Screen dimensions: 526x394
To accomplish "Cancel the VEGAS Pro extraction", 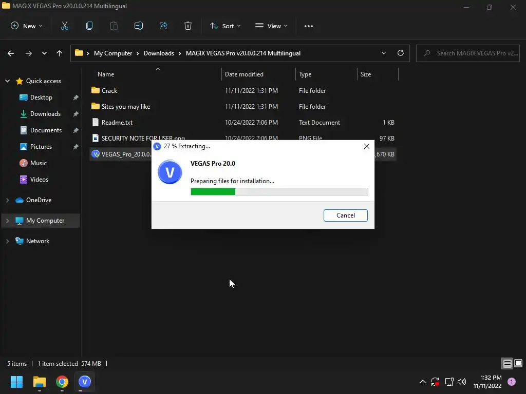I will pos(346,215).
